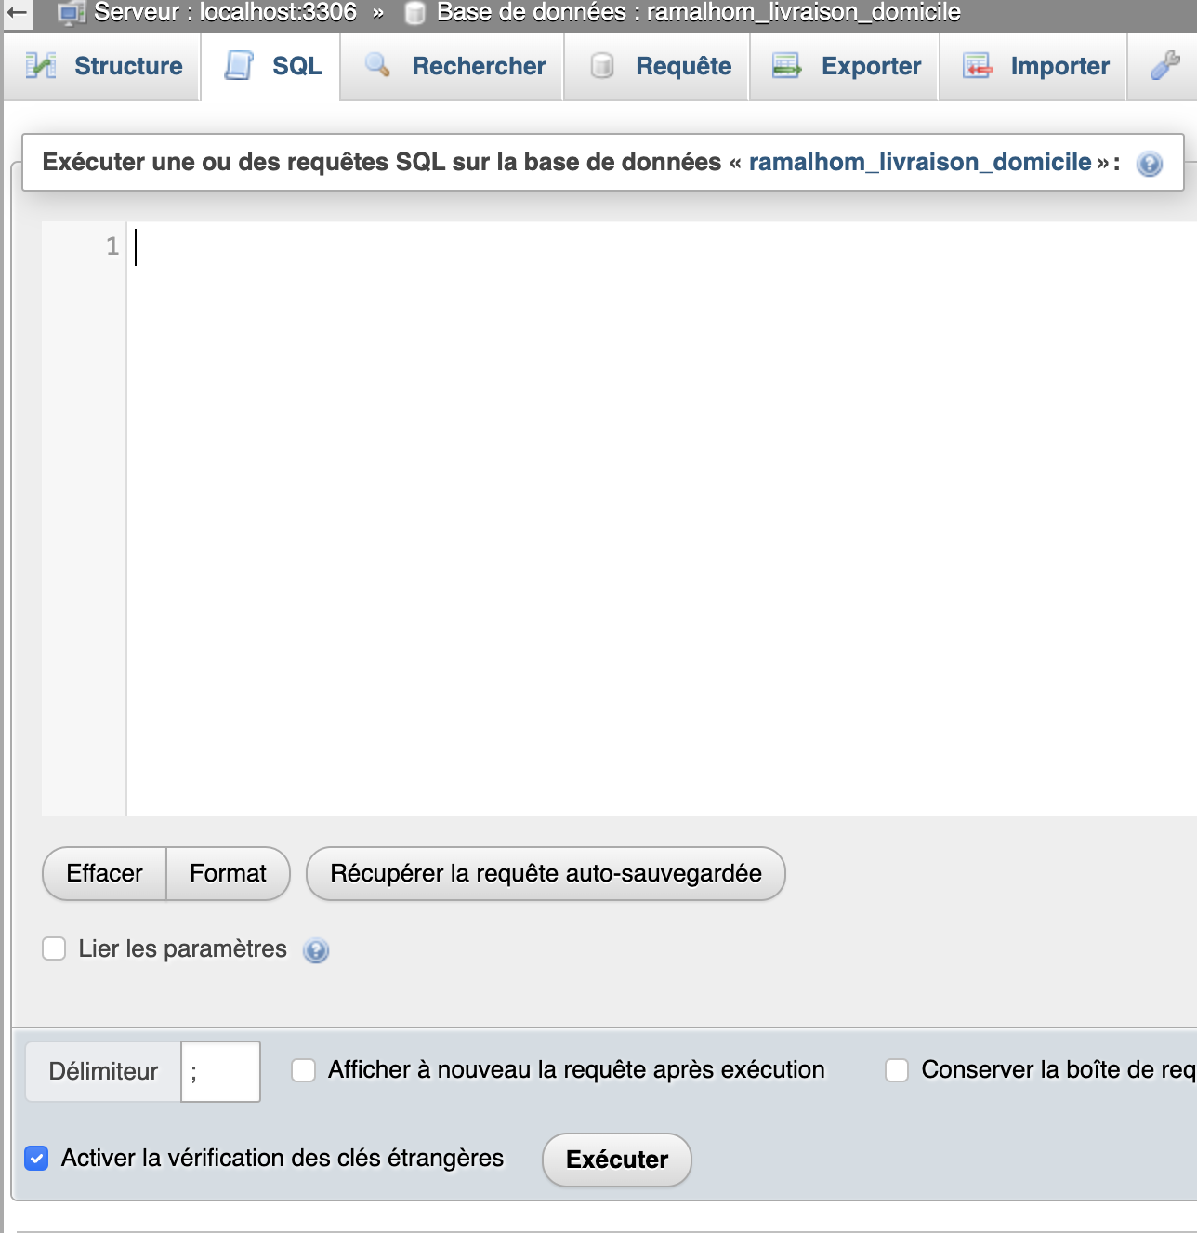Click Récupérer la requête auto-sauvegardée button
This screenshot has height=1233, width=1197.
point(546,873)
